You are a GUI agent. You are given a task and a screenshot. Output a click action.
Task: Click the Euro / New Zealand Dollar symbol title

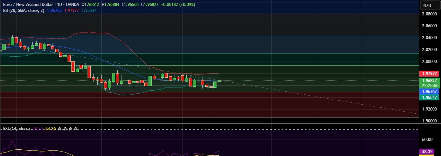29,5
